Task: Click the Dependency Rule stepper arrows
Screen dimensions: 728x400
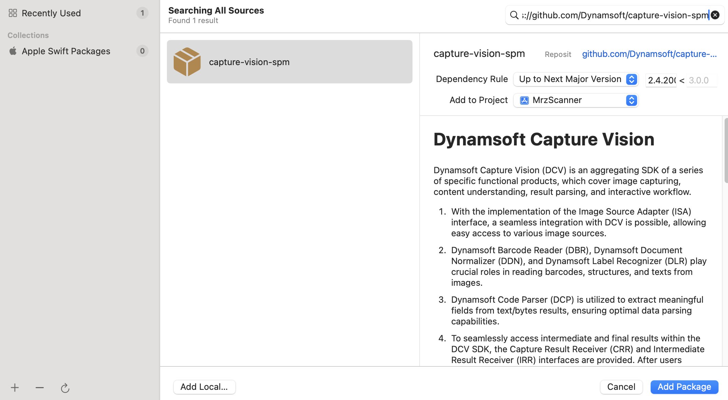Action: coord(631,79)
